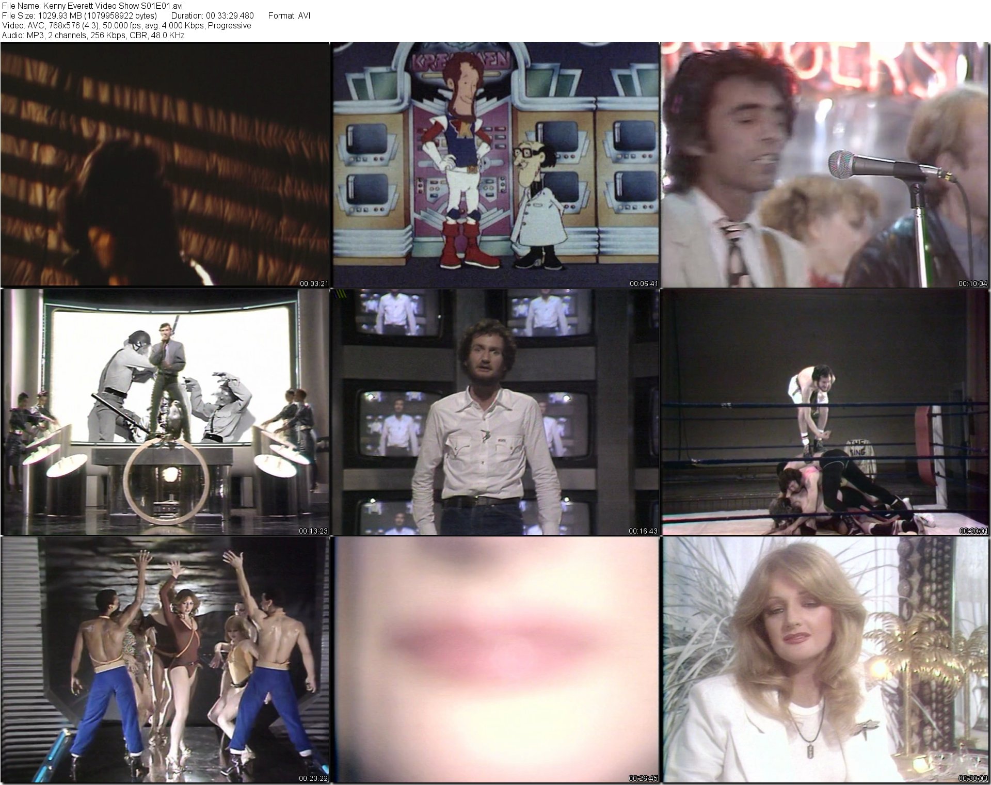This screenshot has width=991, height=785.
Task: Click the stage performance thumbnail at 00:13:23
Action: pos(165,412)
